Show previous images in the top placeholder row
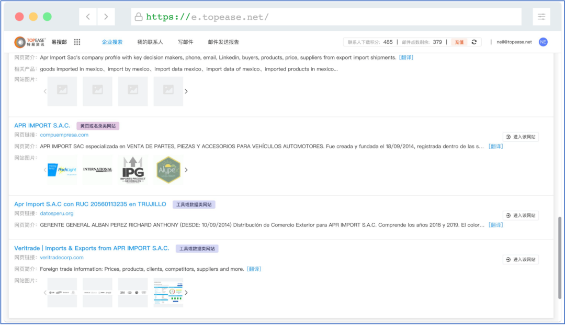 tap(45, 91)
